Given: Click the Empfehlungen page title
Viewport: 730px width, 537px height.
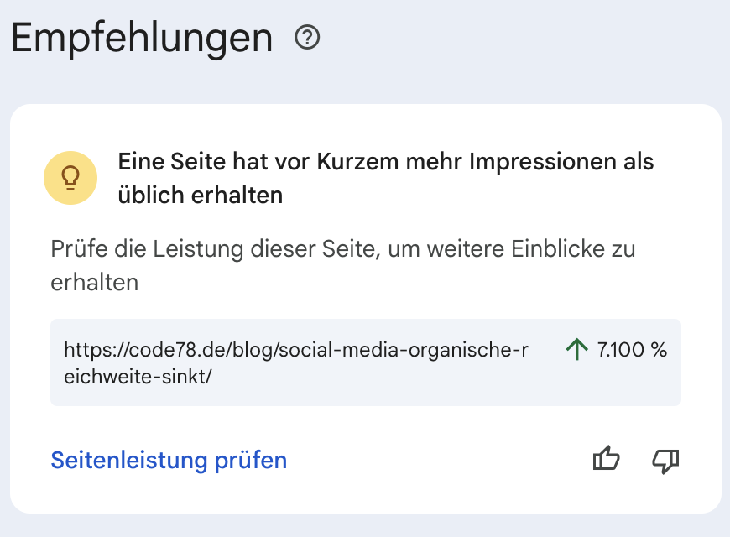Looking at the screenshot, I should (141, 37).
